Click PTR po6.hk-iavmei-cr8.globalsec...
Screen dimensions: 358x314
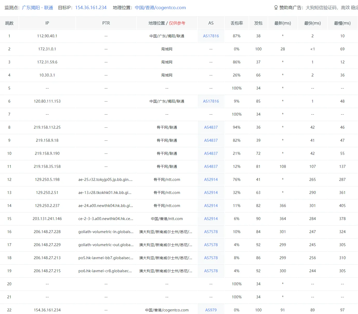[105, 271]
